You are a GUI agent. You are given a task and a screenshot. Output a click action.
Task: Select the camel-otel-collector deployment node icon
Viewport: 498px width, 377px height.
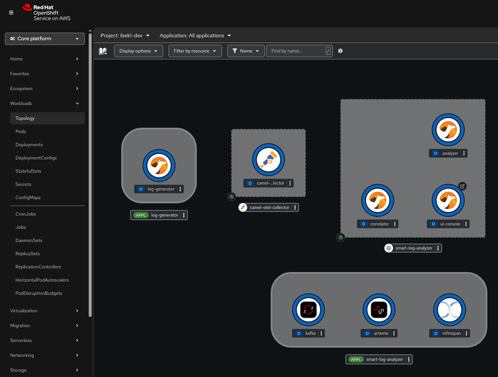[x=268, y=159]
